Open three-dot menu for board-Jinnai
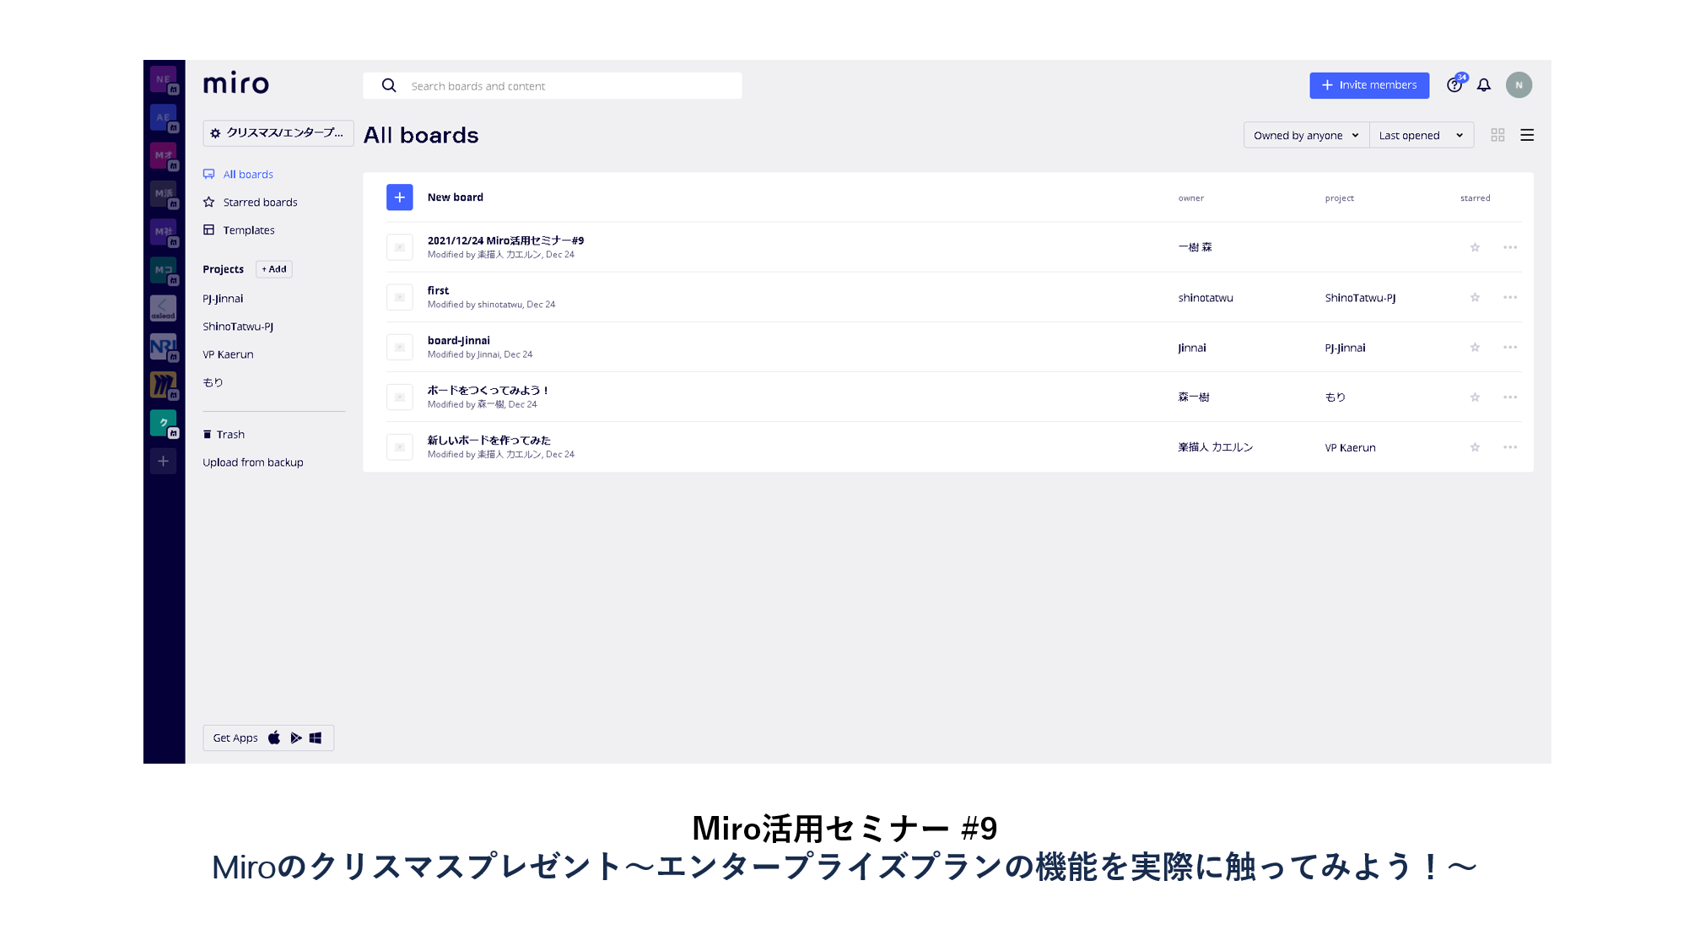The height and width of the screenshot is (951, 1689). click(1509, 348)
